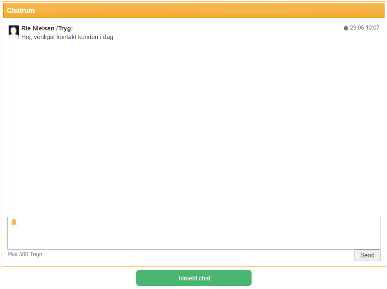
Task: Click the time "10:07" on the message
Action: pyautogui.click(x=373, y=28)
